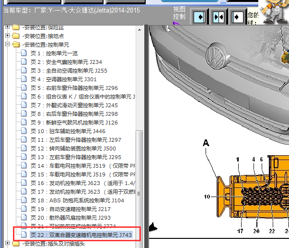Open 页 6 : 组合仪表 K page
The height and width of the screenshot is (248, 289).
[x=82, y=97]
